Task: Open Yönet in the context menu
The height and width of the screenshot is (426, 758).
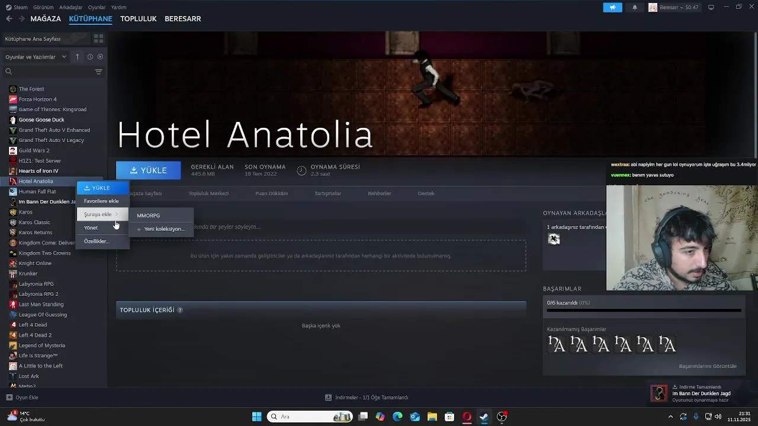Action: pyautogui.click(x=102, y=228)
